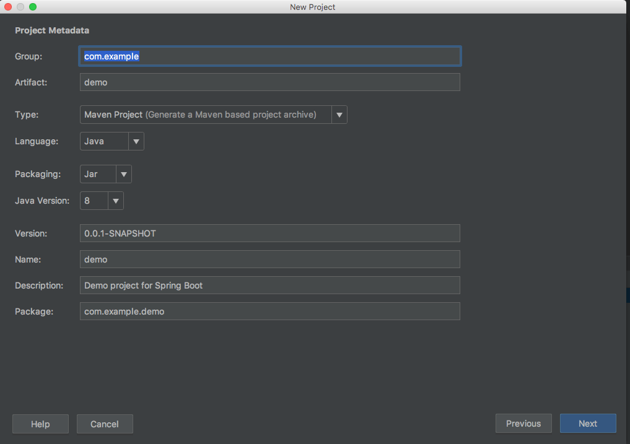630x444 pixels.
Task: Expand the Packaging dropdown arrow
Action: [x=124, y=175]
